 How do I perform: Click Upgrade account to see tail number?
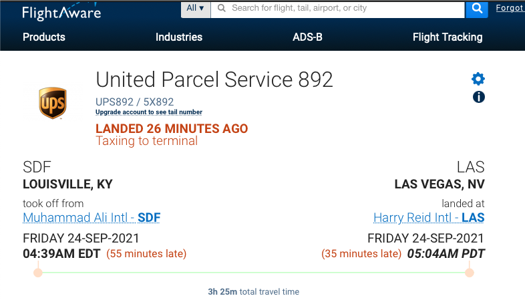[149, 112]
